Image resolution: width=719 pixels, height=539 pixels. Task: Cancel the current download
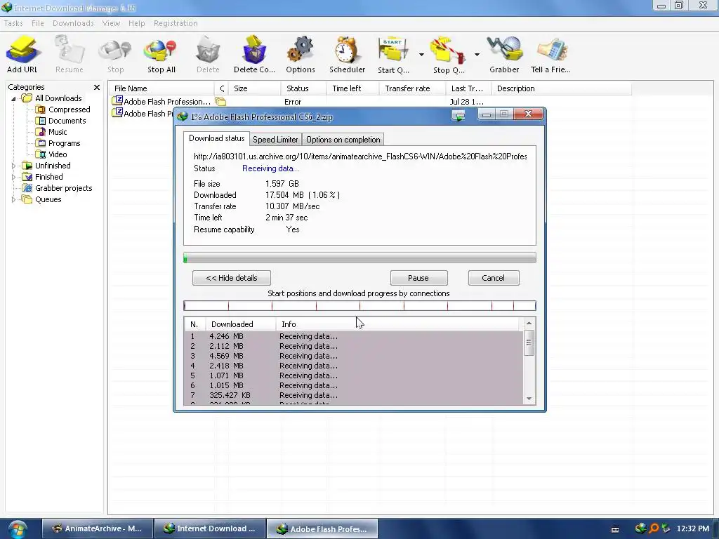pyautogui.click(x=494, y=278)
